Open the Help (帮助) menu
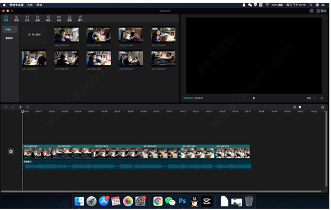The image size is (331, 210). (39, 5)
